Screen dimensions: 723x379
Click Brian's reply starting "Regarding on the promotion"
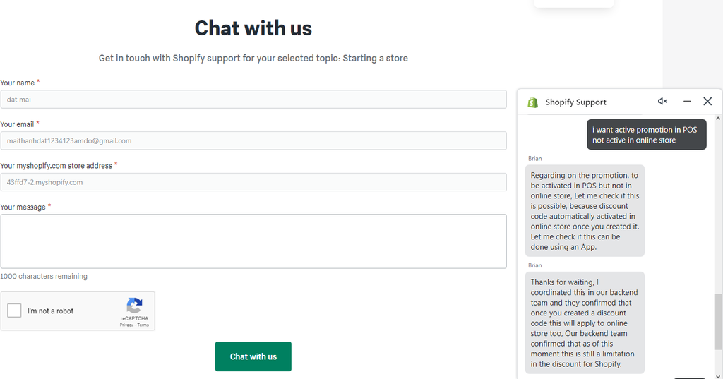tap(585, 210)
